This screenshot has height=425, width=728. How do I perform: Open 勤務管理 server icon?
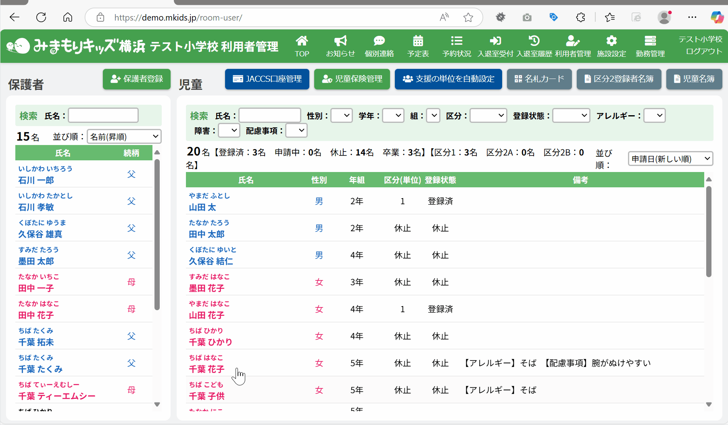click(650, 41)
